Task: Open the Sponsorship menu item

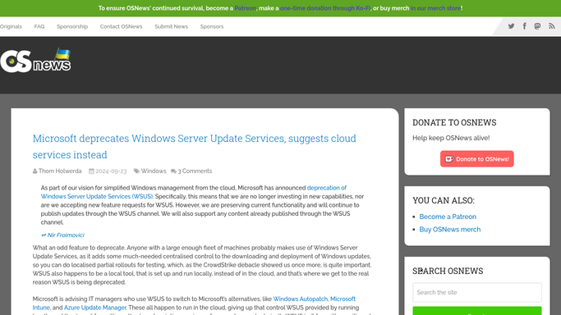Action: 72,26
